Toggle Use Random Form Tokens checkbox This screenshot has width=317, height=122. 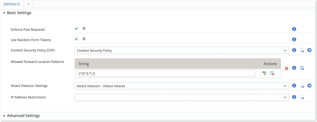(76, 39)
